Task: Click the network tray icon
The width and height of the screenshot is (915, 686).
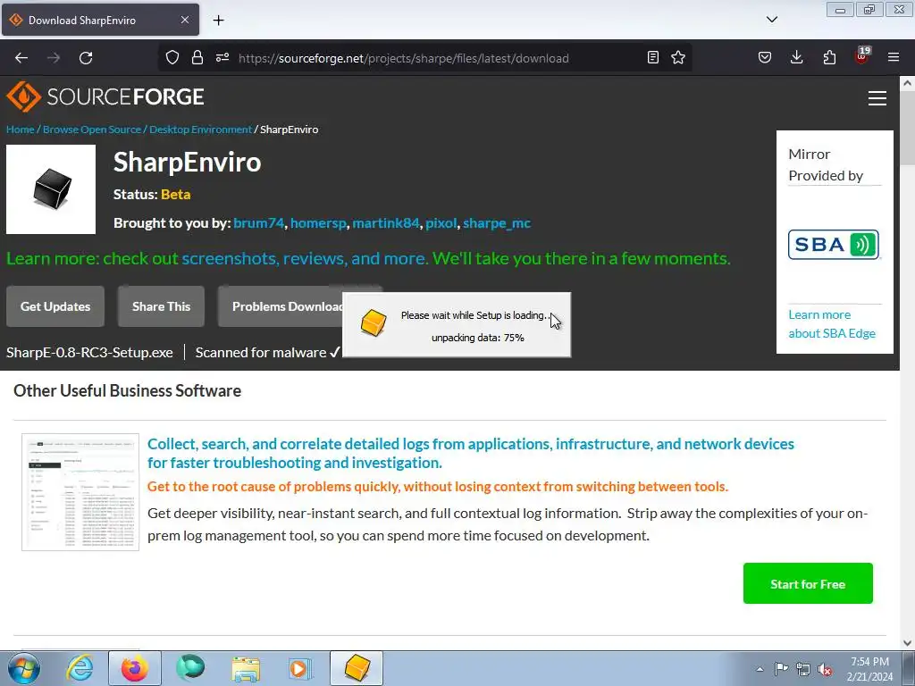Action: point(803,669)
